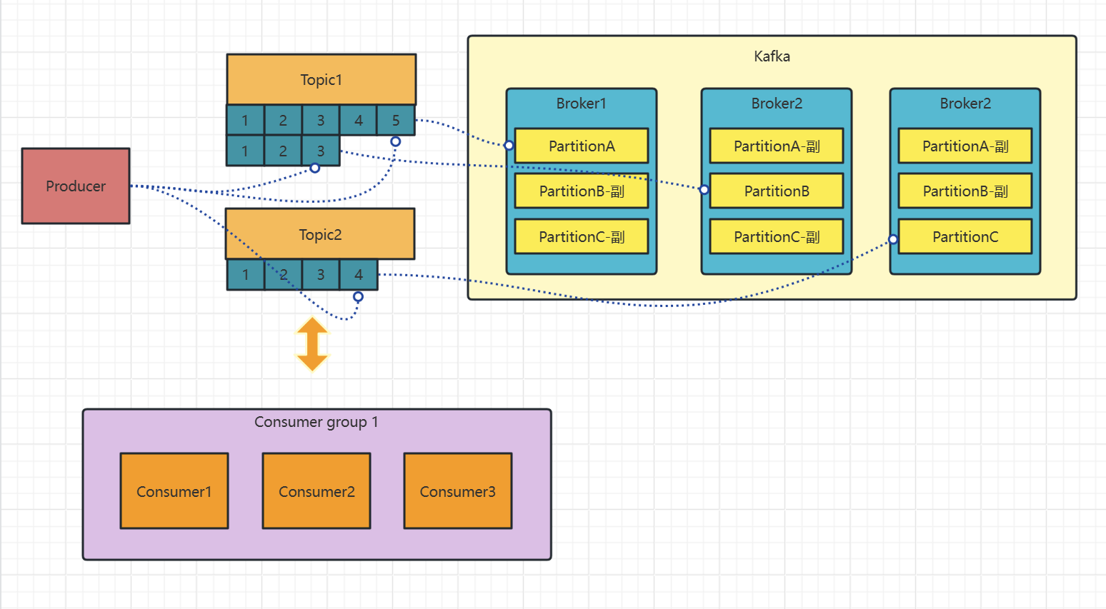Click connector endpoint below Topic1 second-row cell 3
This screenshot has width=1106, height=609.
(x=314, y=168)
